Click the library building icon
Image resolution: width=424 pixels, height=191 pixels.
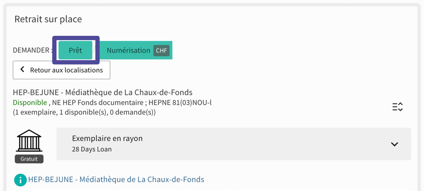pyautogui.click(x=29, y=141)
